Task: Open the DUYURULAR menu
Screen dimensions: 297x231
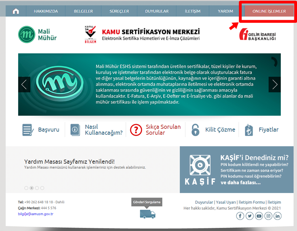Action: tap(157, 11)
